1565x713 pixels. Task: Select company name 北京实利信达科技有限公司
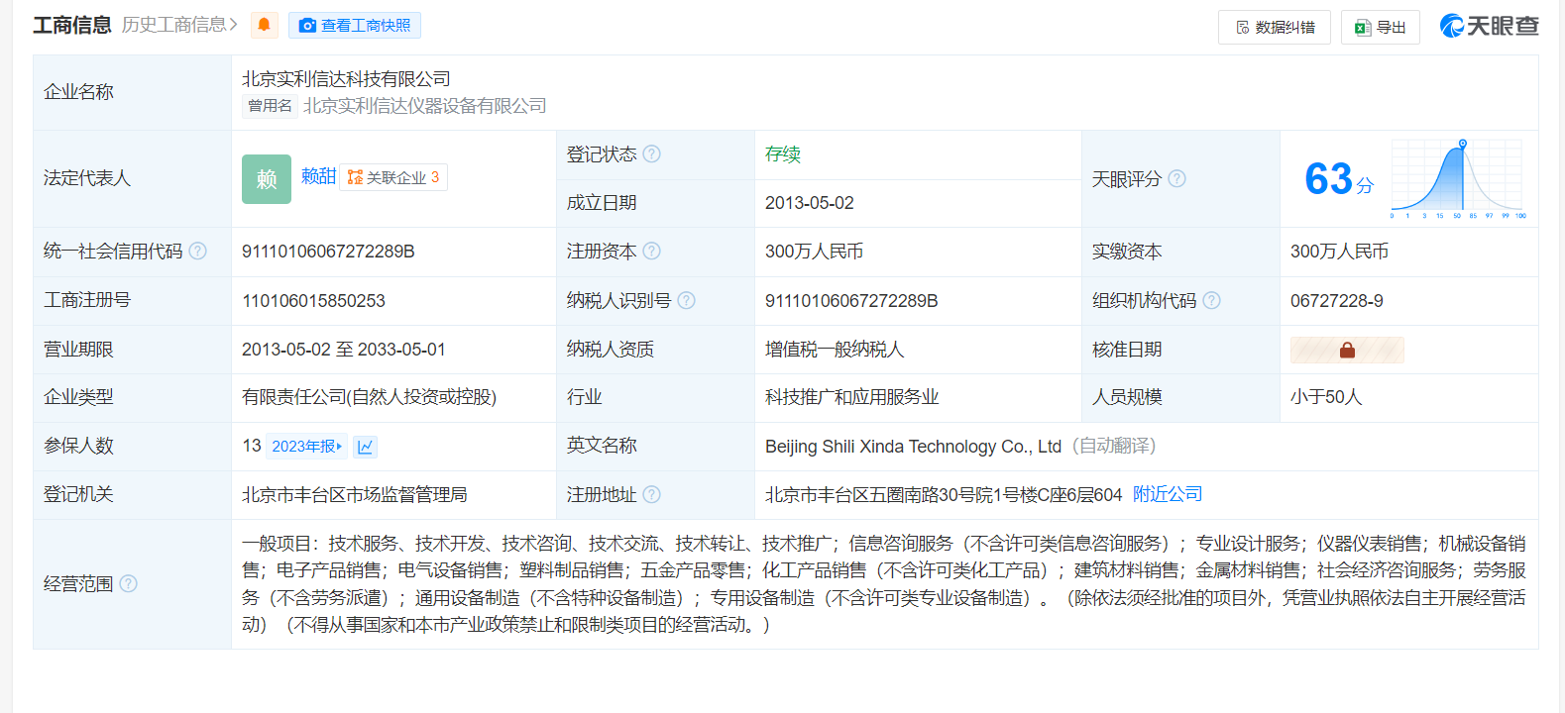[346, 79]
